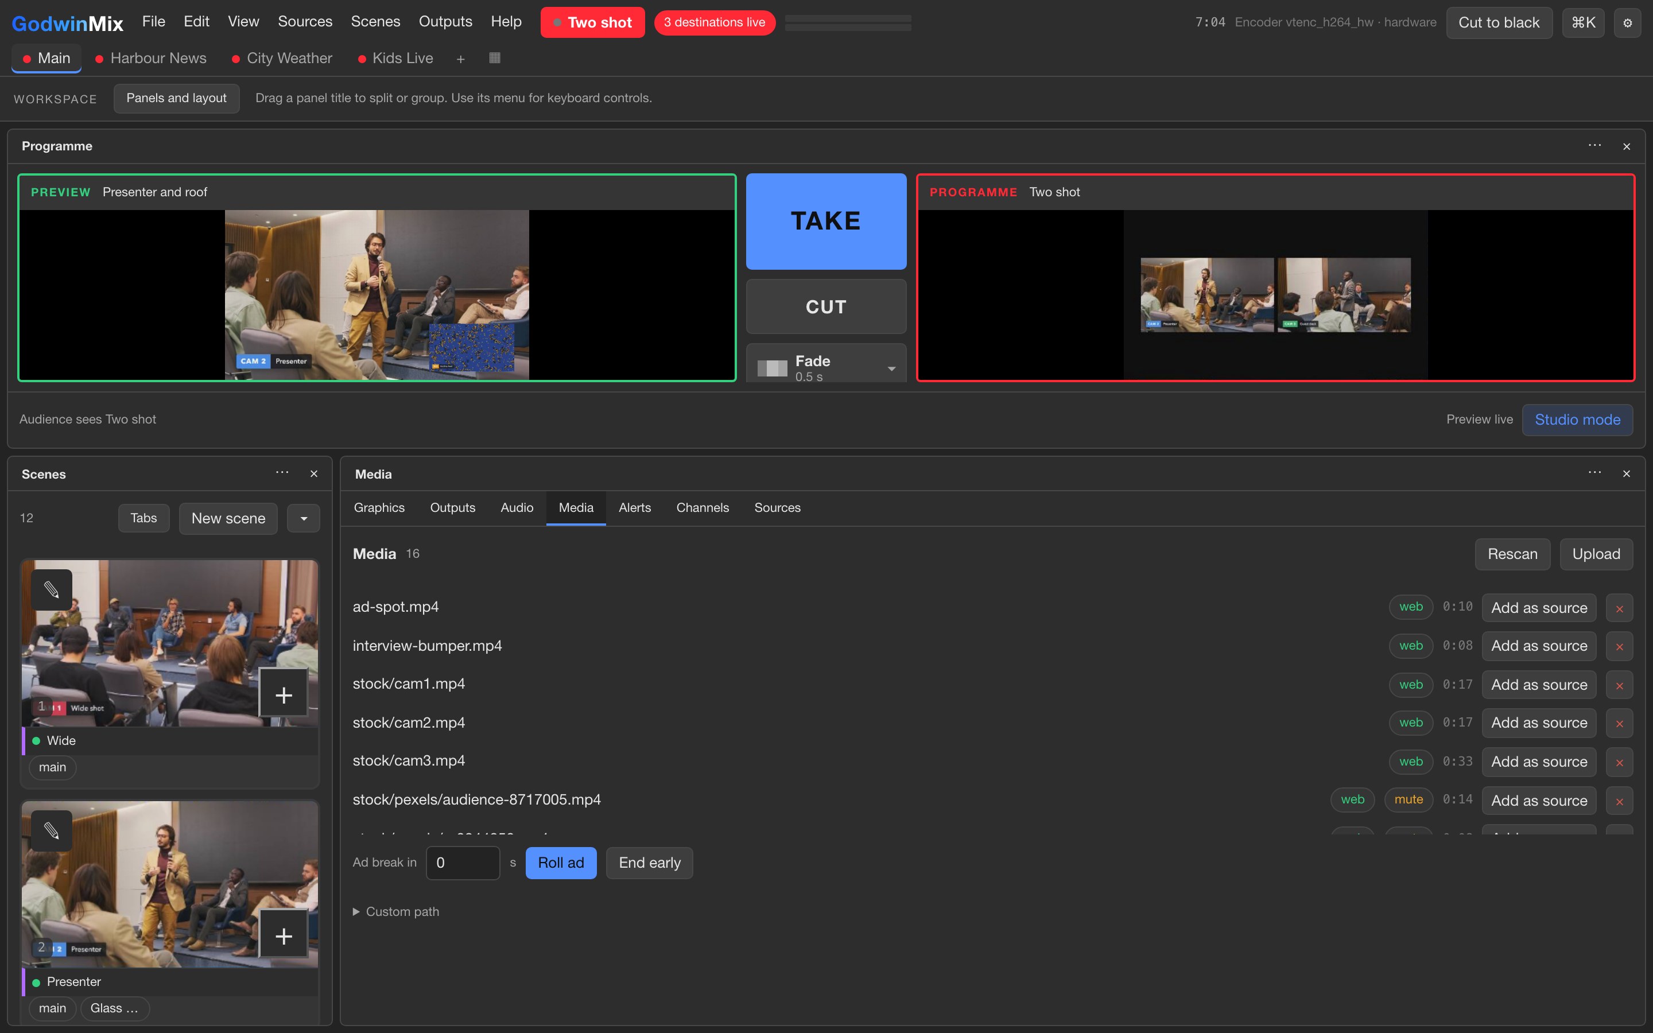Image resolution: width=1653 pixels, height=1033 pixels.
Task: Open Scenes panel three-dot menu
Action: [x=282, y=473]
